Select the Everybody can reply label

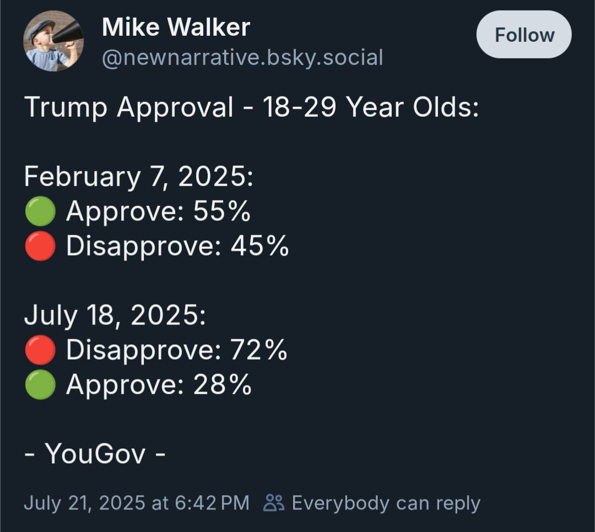(x=386, y=503)
